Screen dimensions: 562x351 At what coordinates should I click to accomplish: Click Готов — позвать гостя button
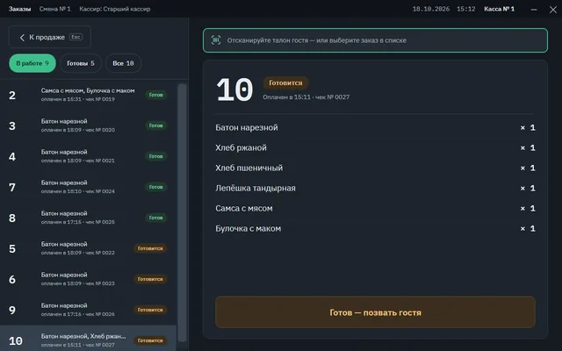(x=375, y=312)
